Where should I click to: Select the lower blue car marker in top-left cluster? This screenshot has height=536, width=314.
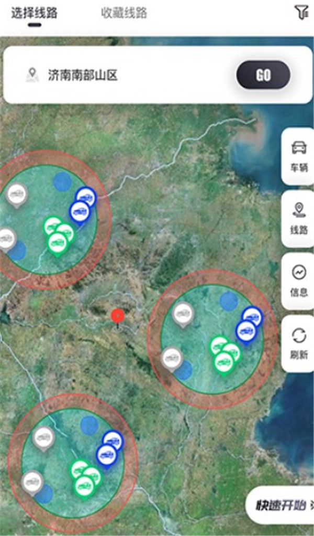[x=80, y=211]
